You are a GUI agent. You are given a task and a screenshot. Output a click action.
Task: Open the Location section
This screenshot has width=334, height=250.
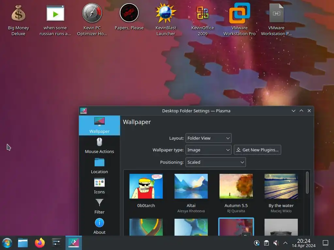click(x=99, y=166)
